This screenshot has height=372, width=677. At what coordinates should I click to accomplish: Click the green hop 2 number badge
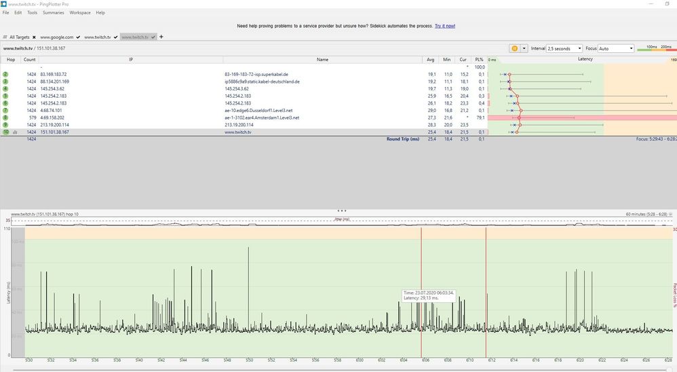[x=5, y=74]
